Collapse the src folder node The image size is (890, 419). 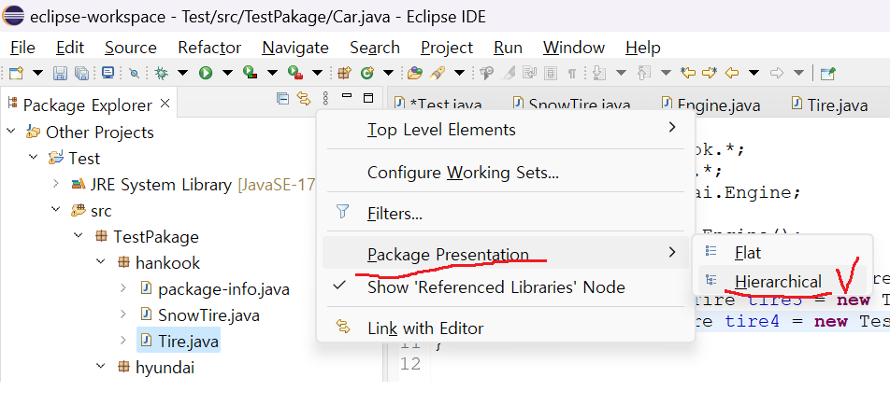click(56, 210)
